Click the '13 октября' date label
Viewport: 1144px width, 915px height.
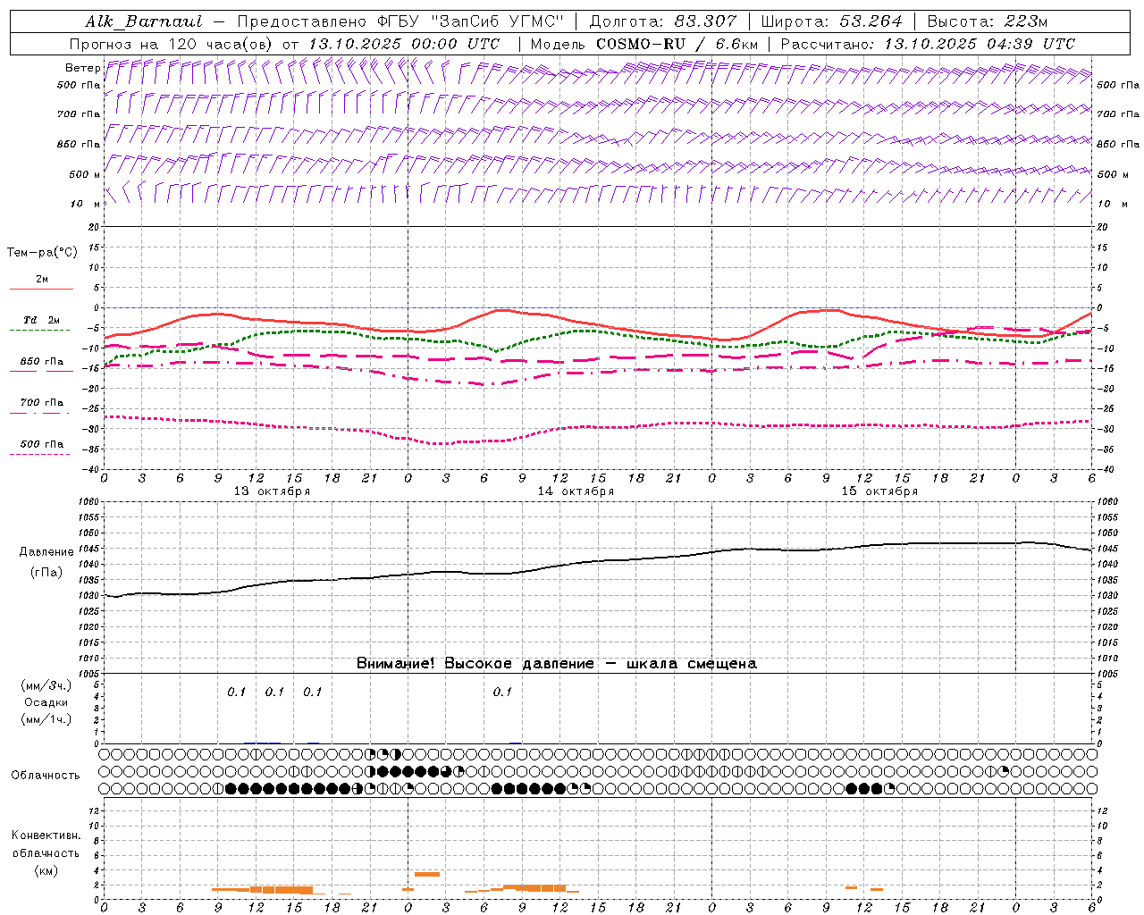[x=272, y=491]
